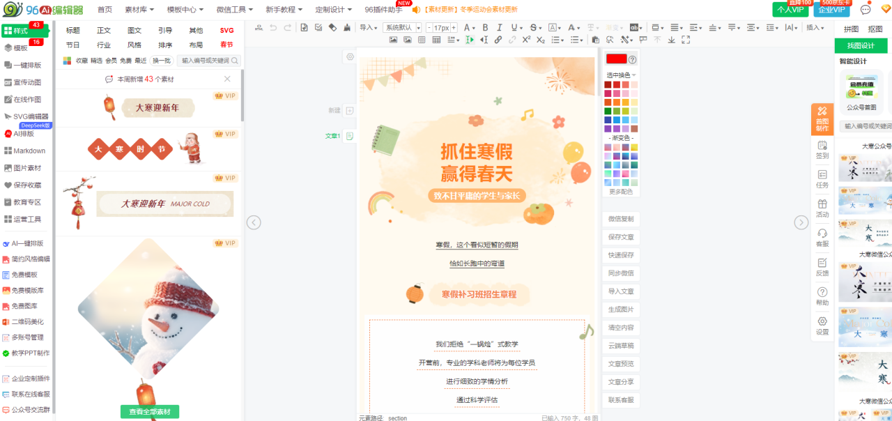Toggle the 免费 material filter
The image size is (892, 421).
coord(125,61)
